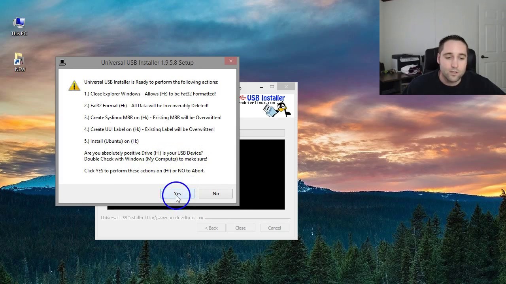Click "Fat32 Format (H:)" warning line
This screenshot has height=284, width=506.
[x=146, y=106]
